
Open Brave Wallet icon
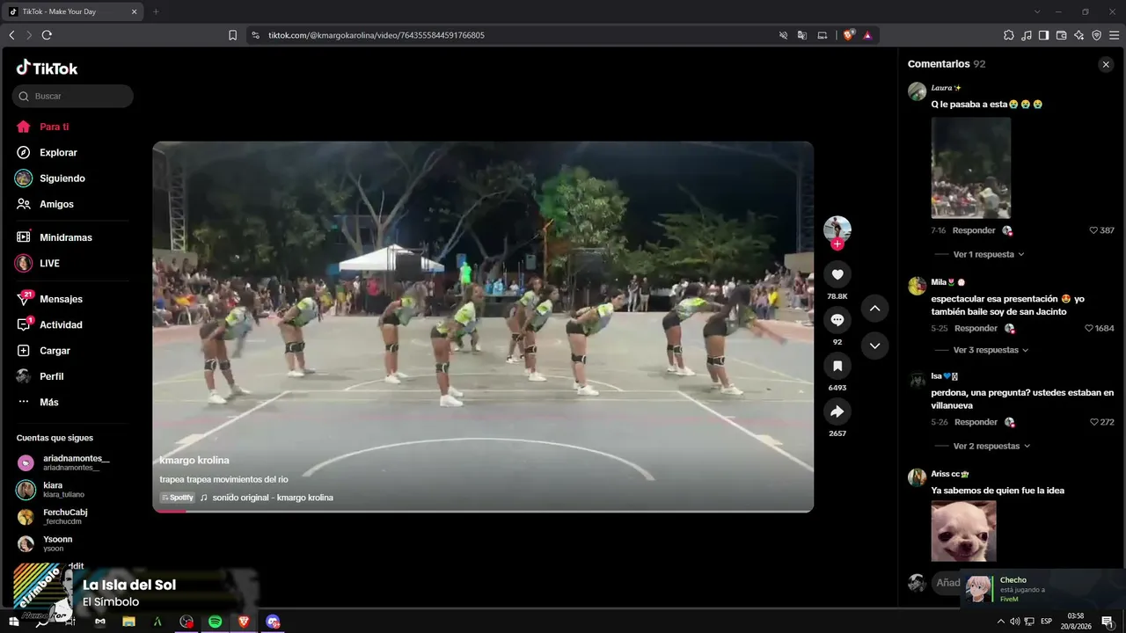[x=1061, y=35]
